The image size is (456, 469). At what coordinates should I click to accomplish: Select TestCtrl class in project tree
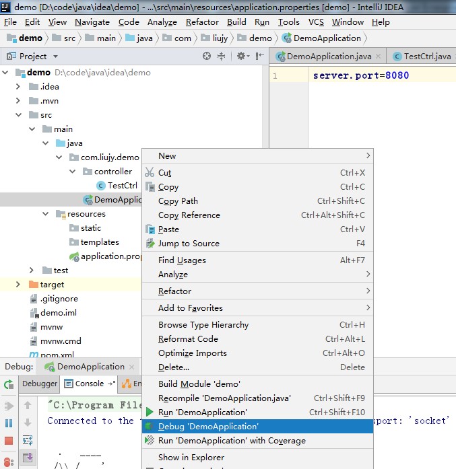coord(122,186)
